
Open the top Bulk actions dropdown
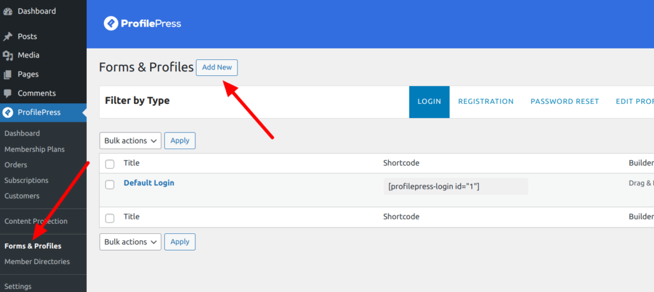[x=130, y=141]
